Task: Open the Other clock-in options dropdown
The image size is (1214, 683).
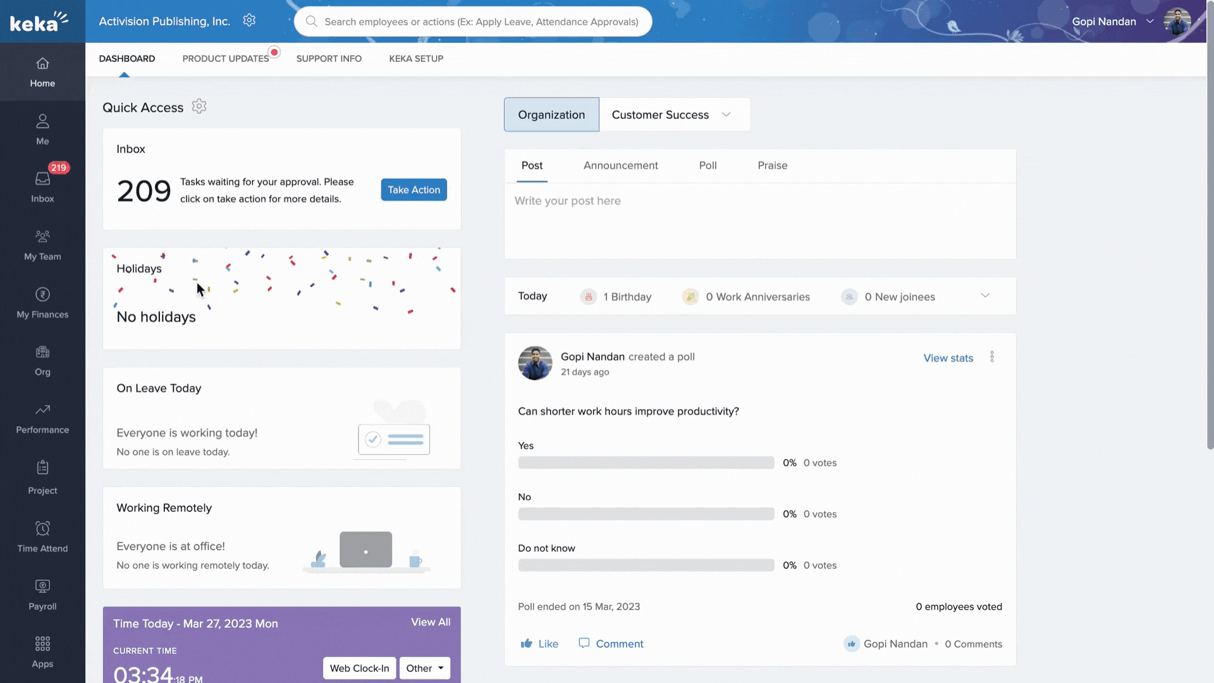Action: pyautogui.click(x=425, y=668)
